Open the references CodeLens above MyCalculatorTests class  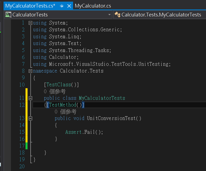(x=55, y=91)
